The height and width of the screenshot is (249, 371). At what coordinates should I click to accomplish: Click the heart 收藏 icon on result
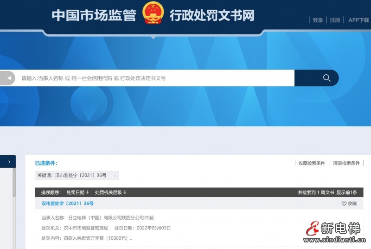click(344, 203)
